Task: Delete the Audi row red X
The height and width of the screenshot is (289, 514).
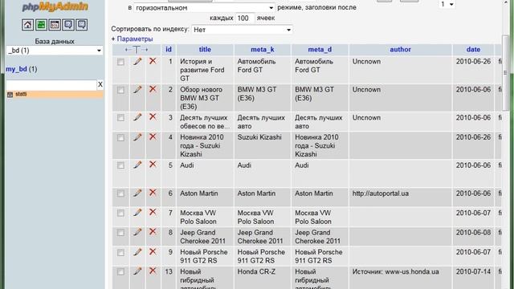Action: click(x=153, y=165)
